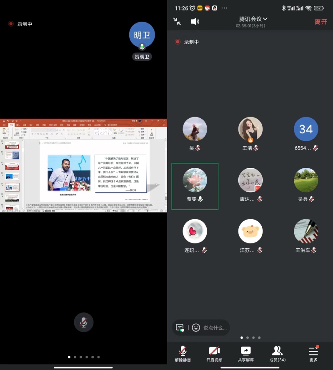Tap the share screen icon
The image size is (333, 370).
click(x=246, y=353)
